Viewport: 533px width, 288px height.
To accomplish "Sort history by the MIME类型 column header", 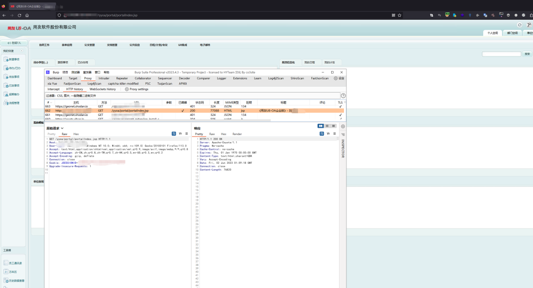I will (x=232, y=102).
